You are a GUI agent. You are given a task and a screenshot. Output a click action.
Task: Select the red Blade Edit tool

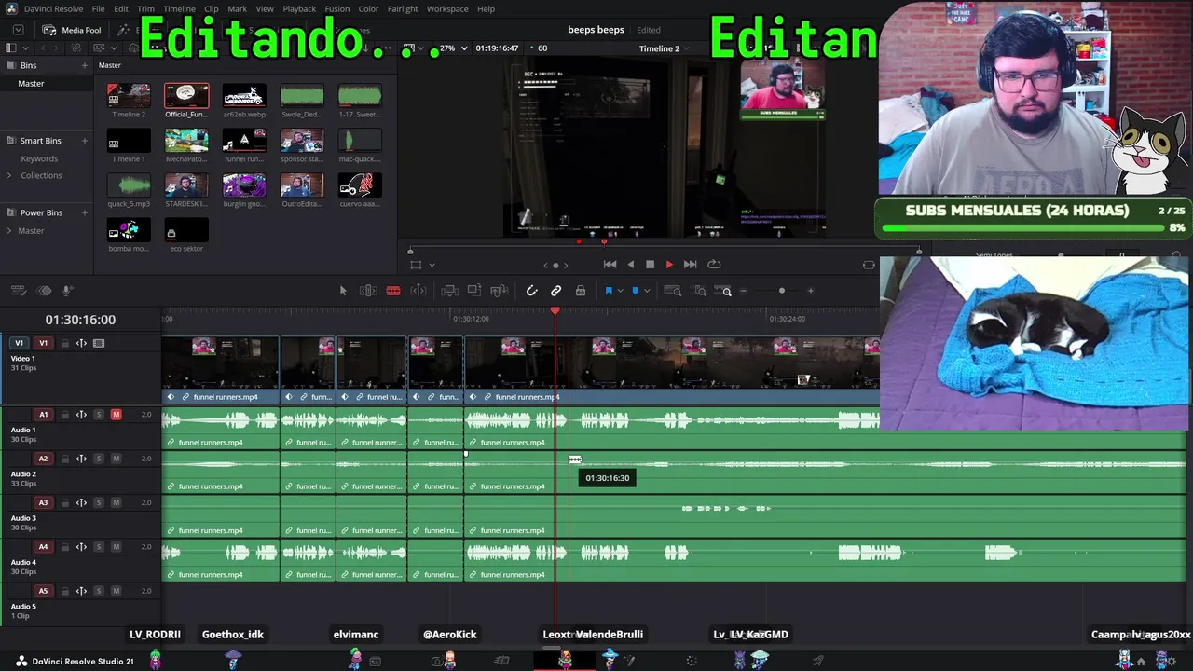[x=393, y=291]
